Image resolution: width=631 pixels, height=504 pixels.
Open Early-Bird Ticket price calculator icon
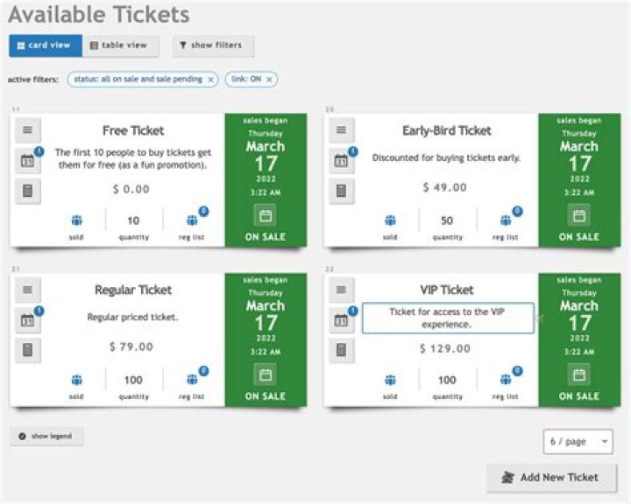click(341, 191)
